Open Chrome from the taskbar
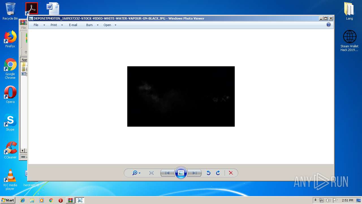362x204 pixels. coord(51,200)
